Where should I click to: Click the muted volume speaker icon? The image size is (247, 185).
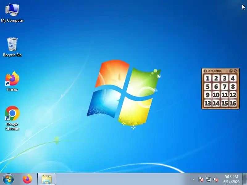pos(216,179)
